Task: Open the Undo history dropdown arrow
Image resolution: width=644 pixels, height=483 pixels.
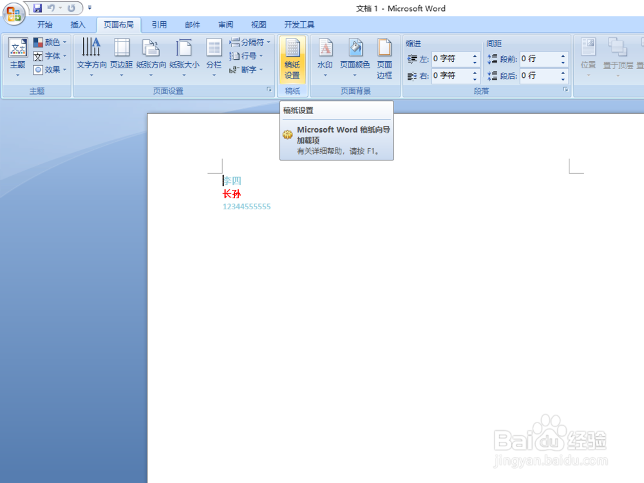Action: pos(60,8)
